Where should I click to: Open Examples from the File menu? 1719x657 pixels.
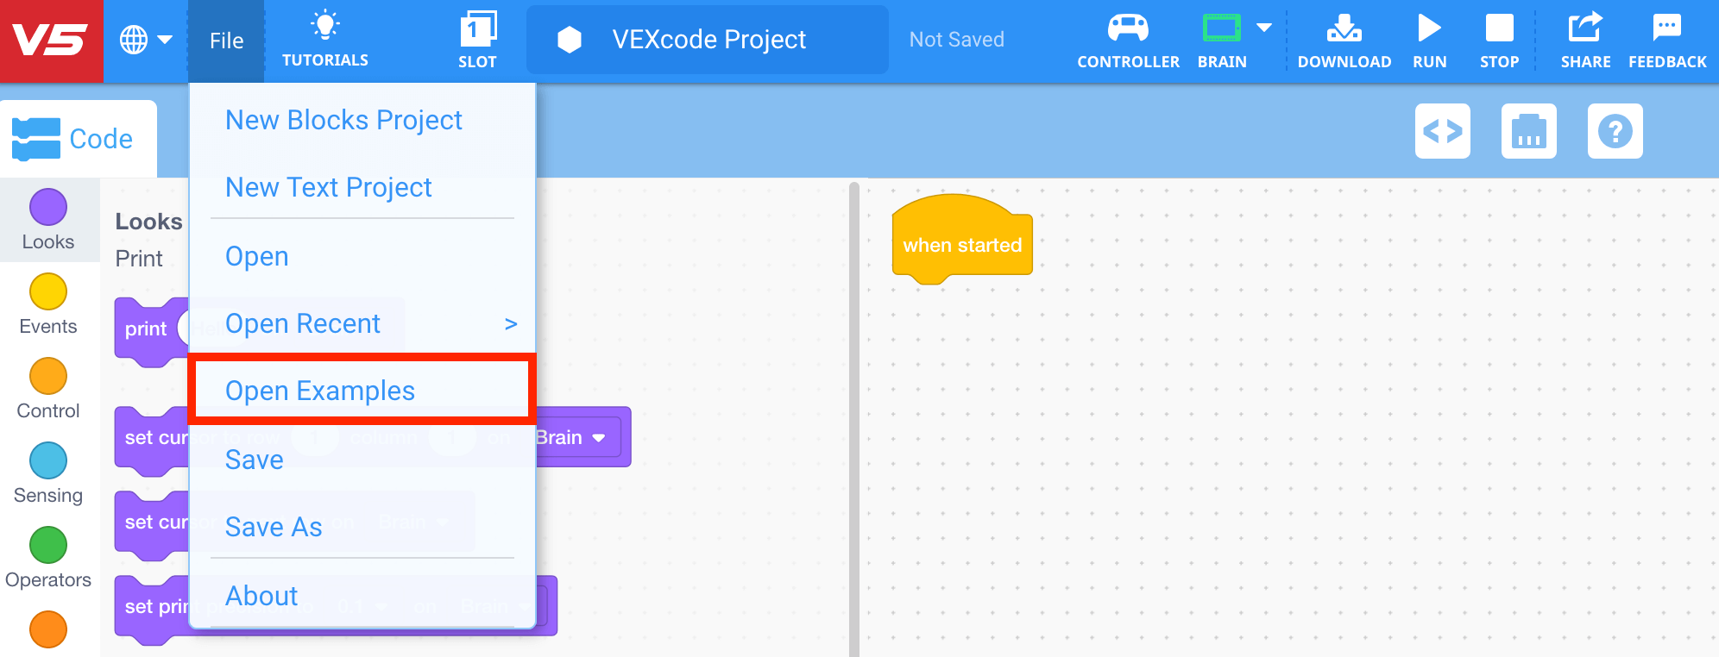(320, 390)
